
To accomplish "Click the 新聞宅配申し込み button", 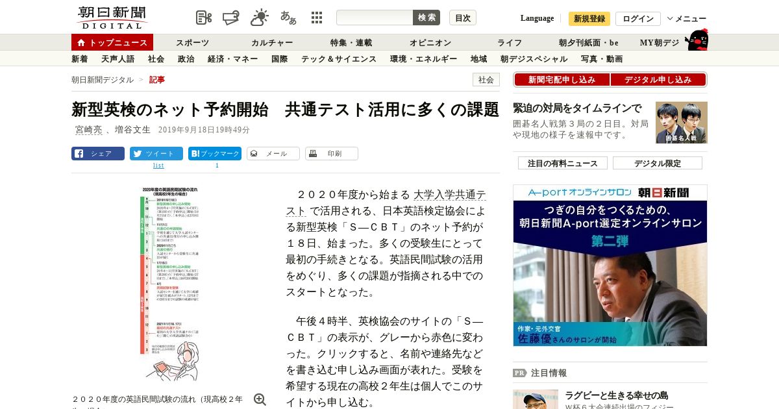I will point(562,80).
